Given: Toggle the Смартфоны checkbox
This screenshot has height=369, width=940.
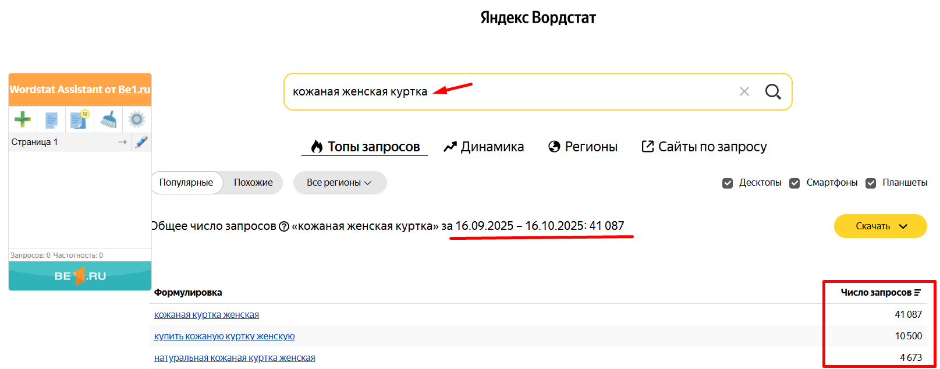Looking at the screenshot, I should (x=794, y=183).
